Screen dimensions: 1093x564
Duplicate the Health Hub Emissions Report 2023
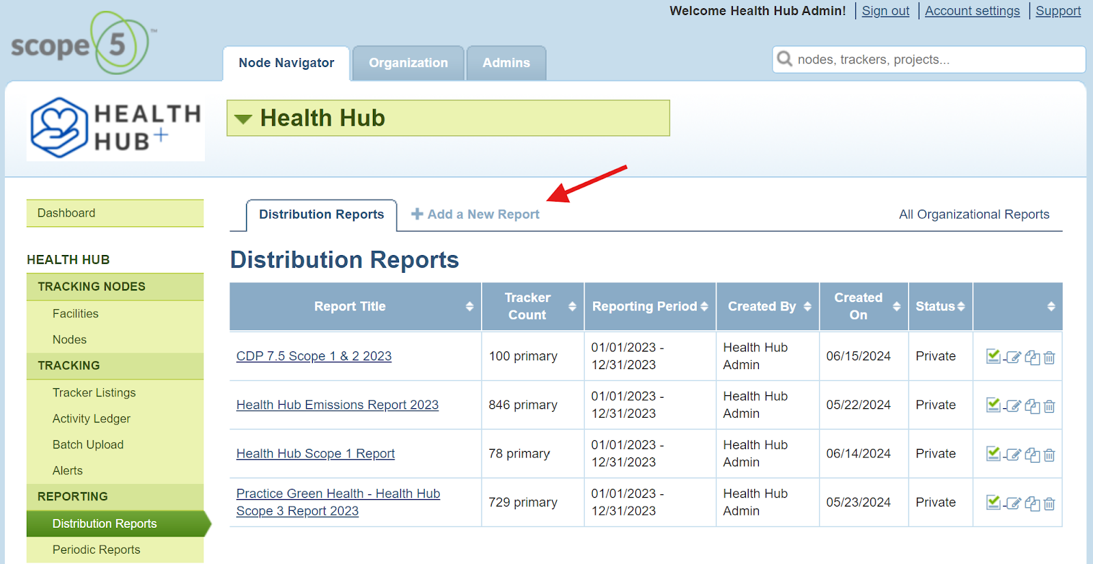pyautogui.click(x=1032, y=406)
